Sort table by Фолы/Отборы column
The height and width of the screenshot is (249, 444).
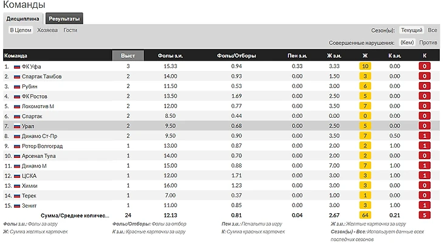pyautogui.click(x=237, y=55)
